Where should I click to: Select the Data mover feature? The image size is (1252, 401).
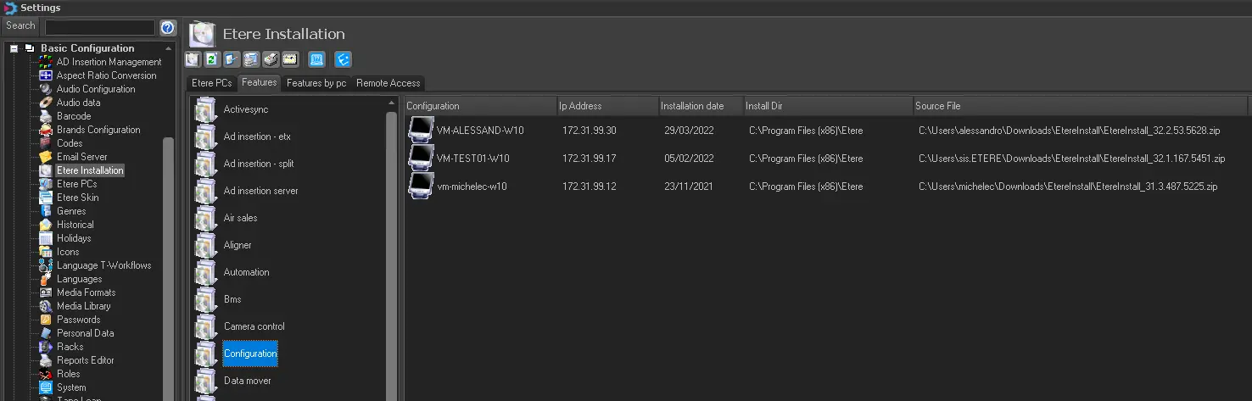(247, 381)
